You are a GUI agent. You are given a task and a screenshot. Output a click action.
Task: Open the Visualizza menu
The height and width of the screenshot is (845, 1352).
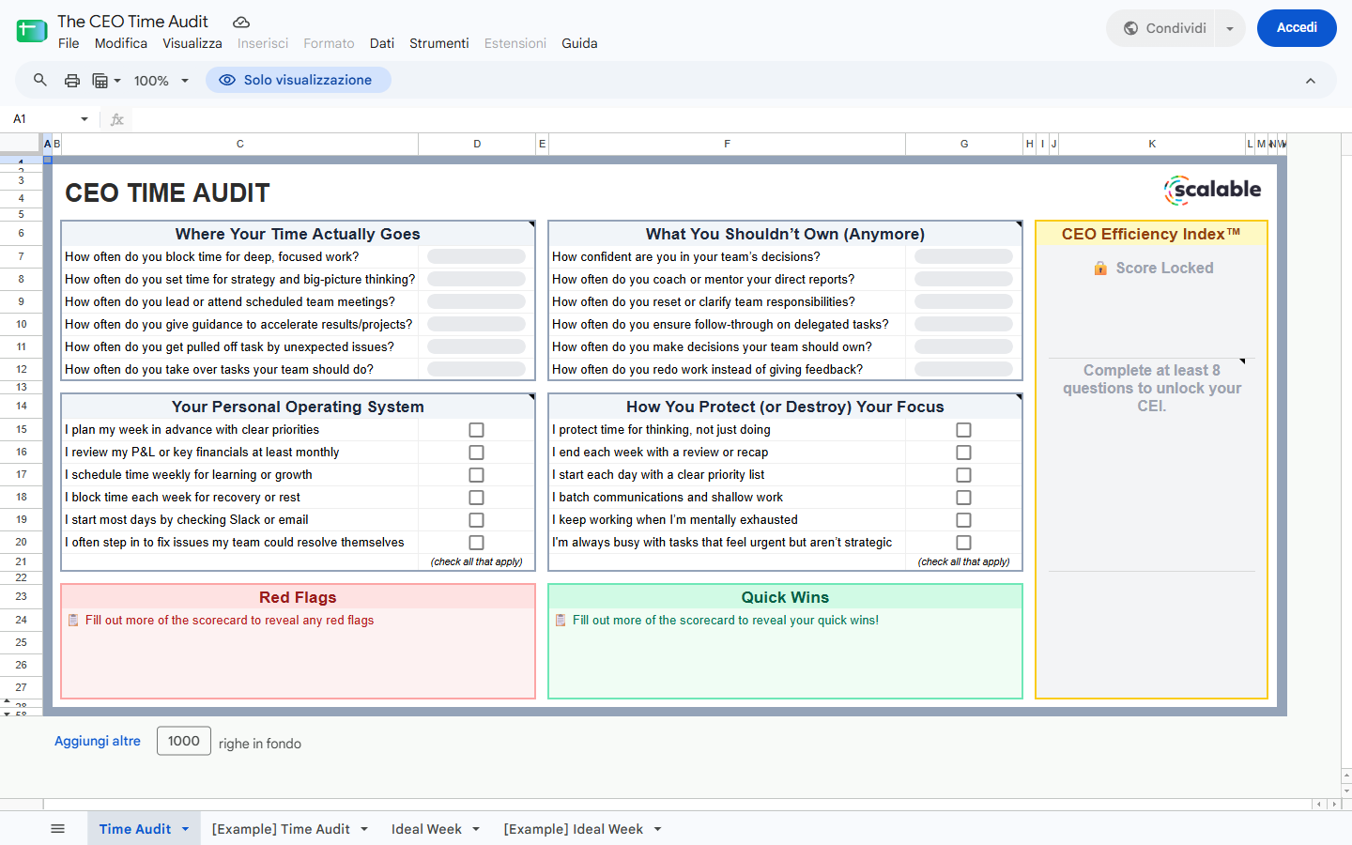click(x=192, y=43)
